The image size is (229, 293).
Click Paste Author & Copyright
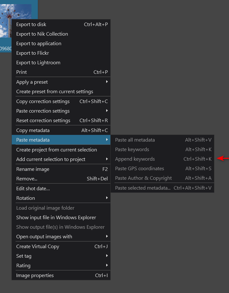click(x=163, y=178)
